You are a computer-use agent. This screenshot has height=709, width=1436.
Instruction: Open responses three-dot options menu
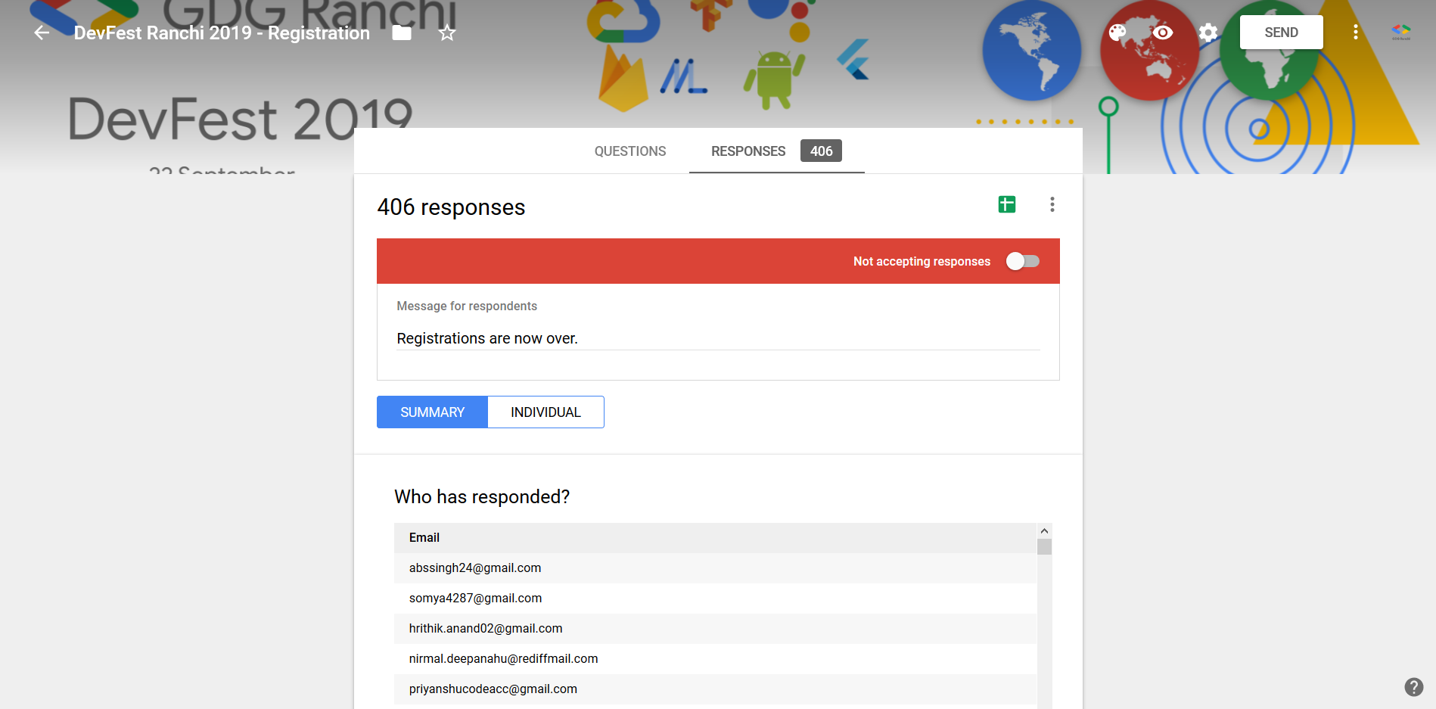point(1052,204)
